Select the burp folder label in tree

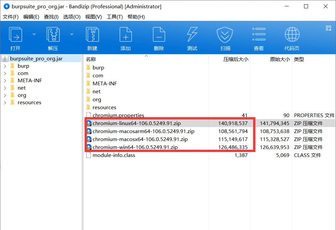click(x=23, y=66)
